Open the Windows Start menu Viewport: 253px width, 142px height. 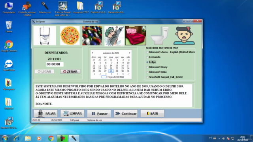point(5,138)
